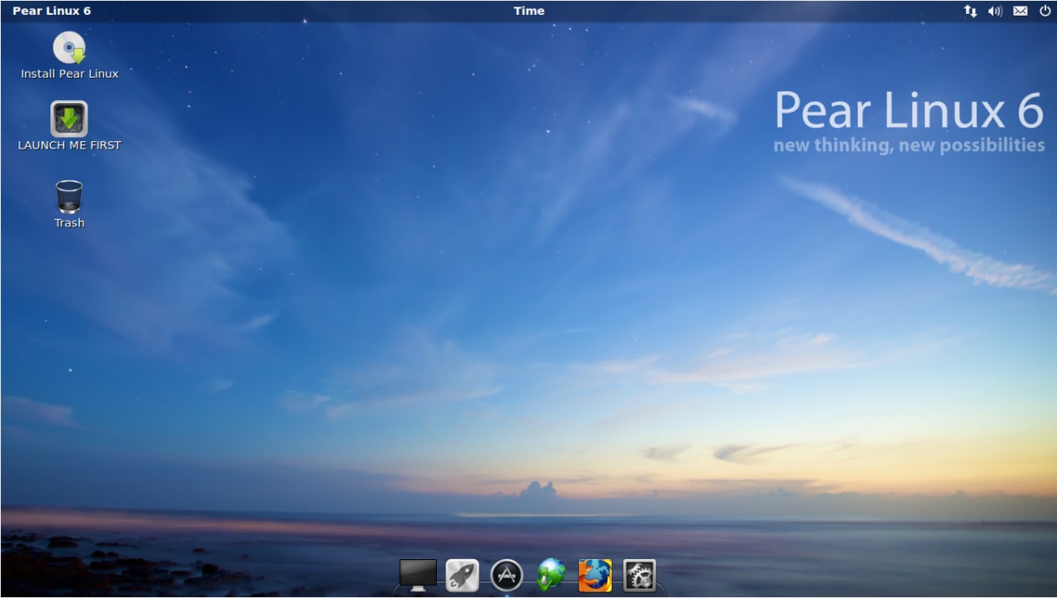1057x598 pixels.
Task: Click the Time label in top panel
Action: [x=528, y=11]
